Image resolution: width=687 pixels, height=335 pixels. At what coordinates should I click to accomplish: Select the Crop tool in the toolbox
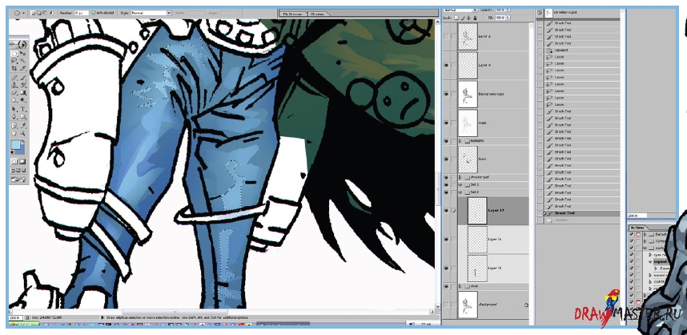[x=14, y=67]
